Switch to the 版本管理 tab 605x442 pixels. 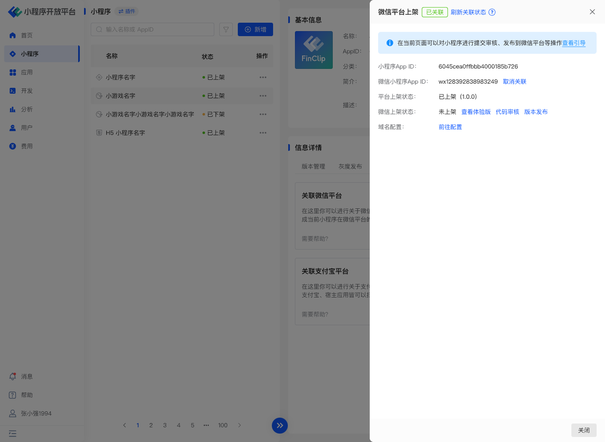tap(313, 166)
